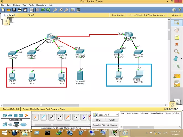This screenshot has width=183, height=137.
Task: Click the Viewport button
Action: [x=176, y=15]
